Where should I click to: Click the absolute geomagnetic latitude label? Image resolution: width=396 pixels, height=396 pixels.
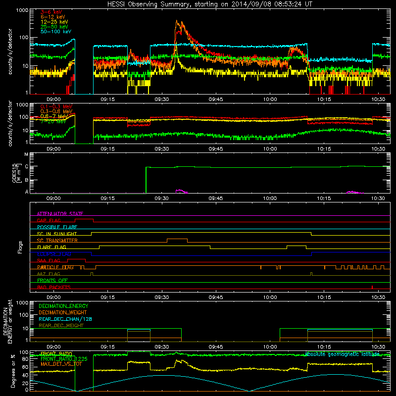(x=342, y=354)
